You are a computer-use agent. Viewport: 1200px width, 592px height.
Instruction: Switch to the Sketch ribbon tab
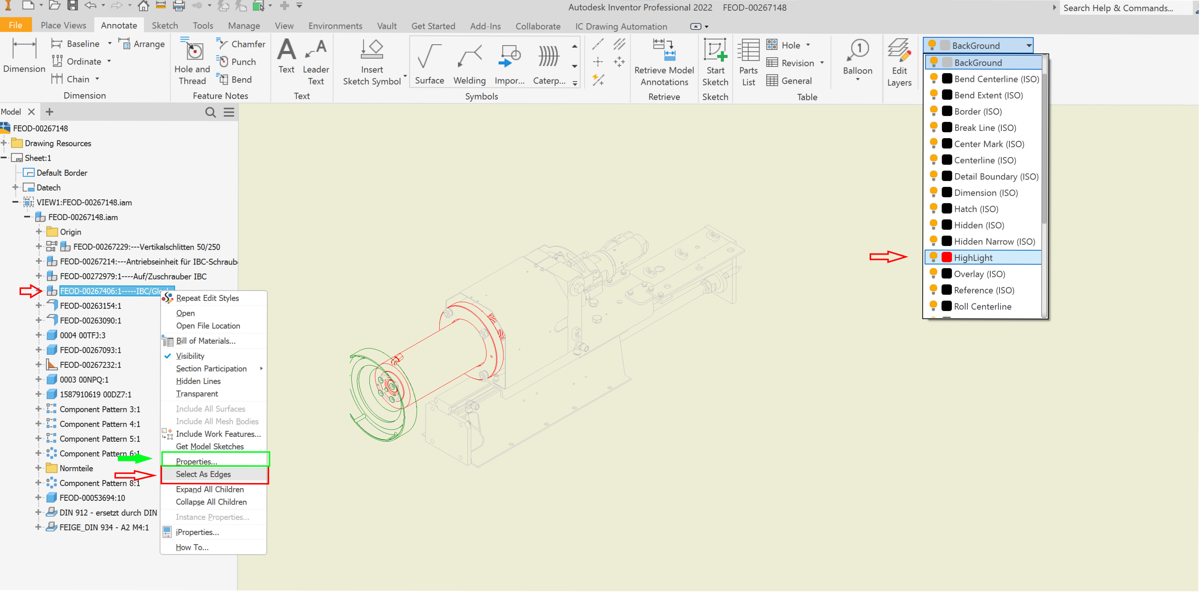coord(165,25)
